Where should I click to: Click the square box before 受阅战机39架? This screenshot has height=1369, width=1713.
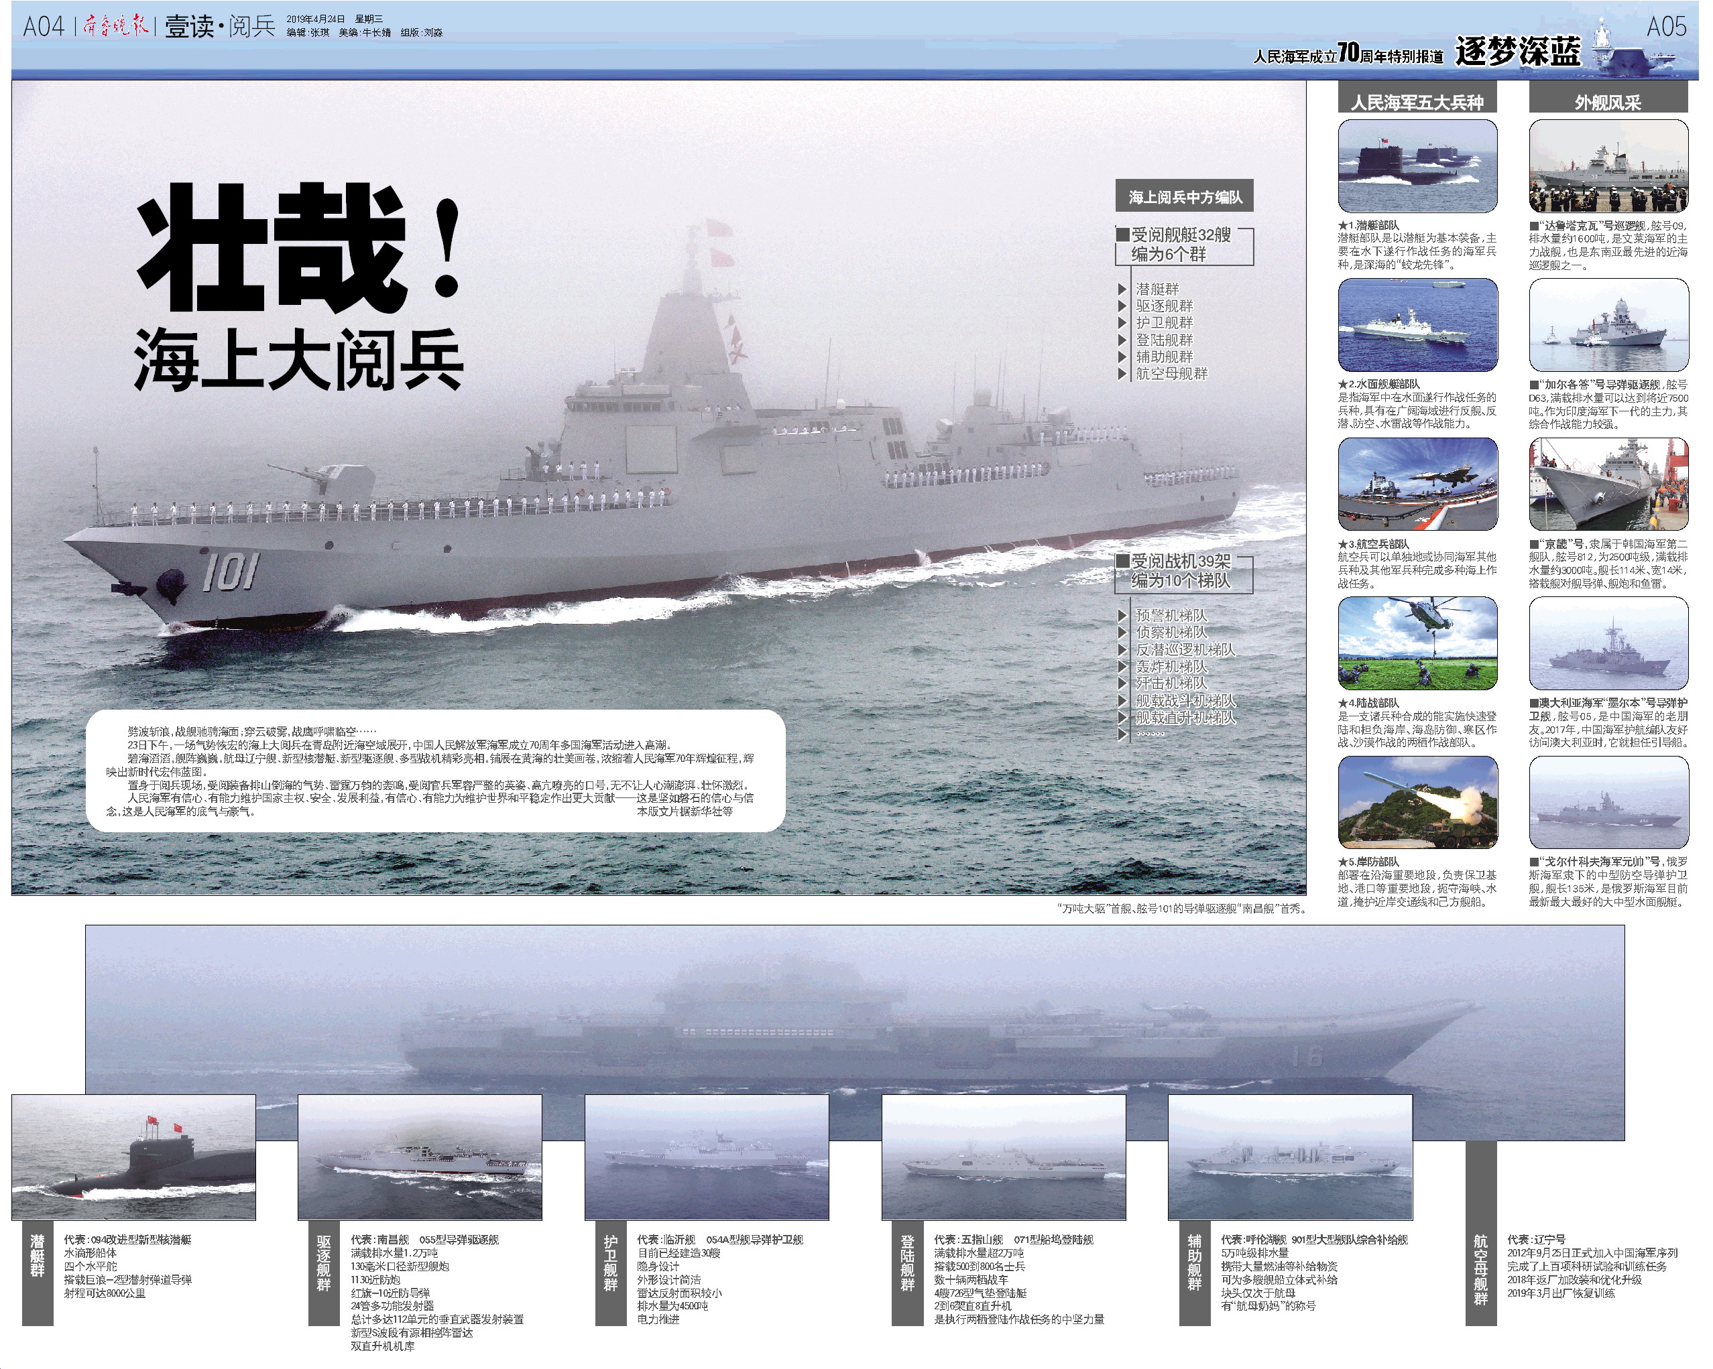[x=1122, y=562]
